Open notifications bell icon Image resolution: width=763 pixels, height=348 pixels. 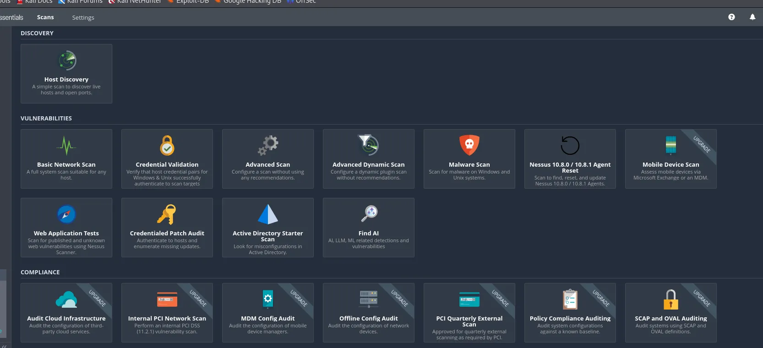click(x=752, y=17)
